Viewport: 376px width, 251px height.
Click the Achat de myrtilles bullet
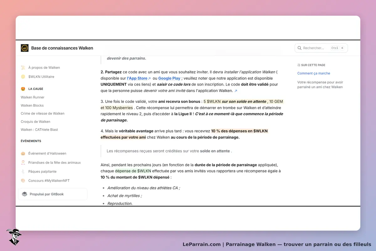(124, 196)
